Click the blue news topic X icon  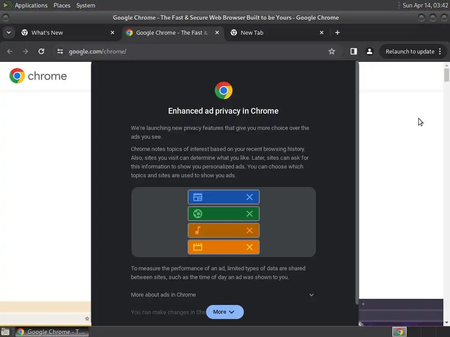tap(250, 197)
